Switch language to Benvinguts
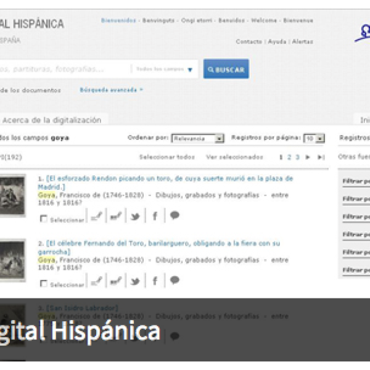This screenshot has width=370, height=370. (158, 20)
